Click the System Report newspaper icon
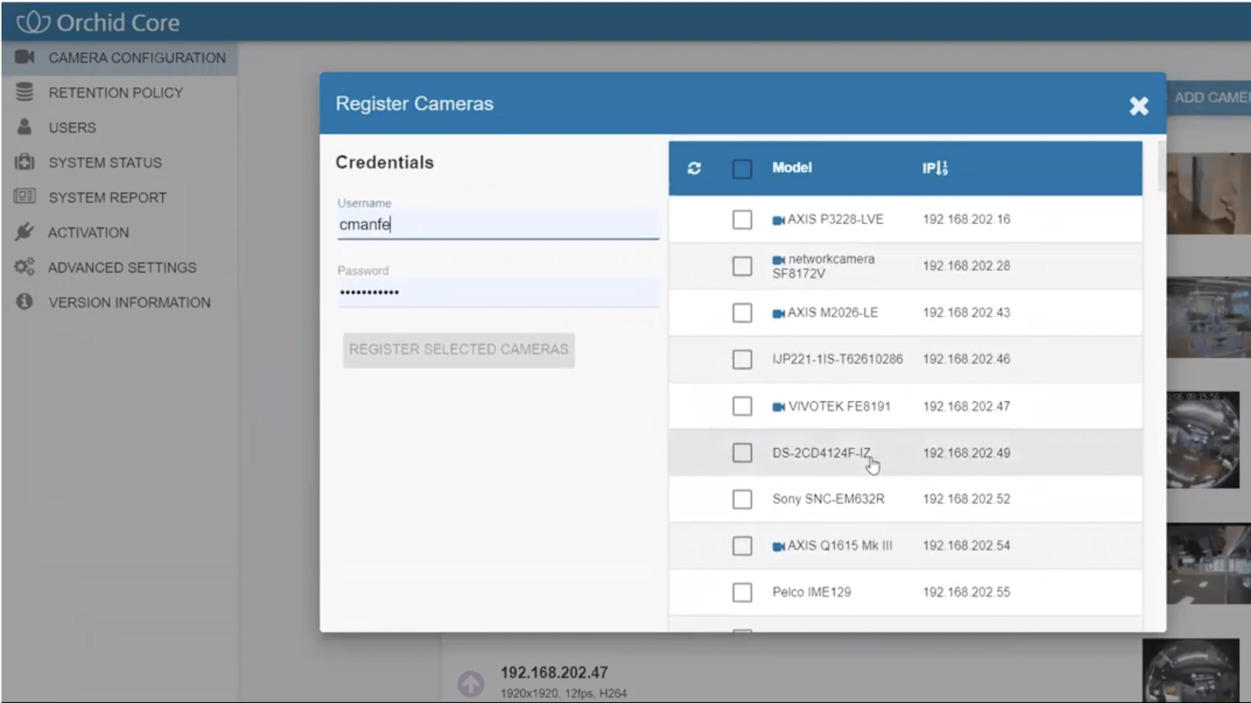The image size is (1251, 703). pyautogui.click(x=24, y=197)
